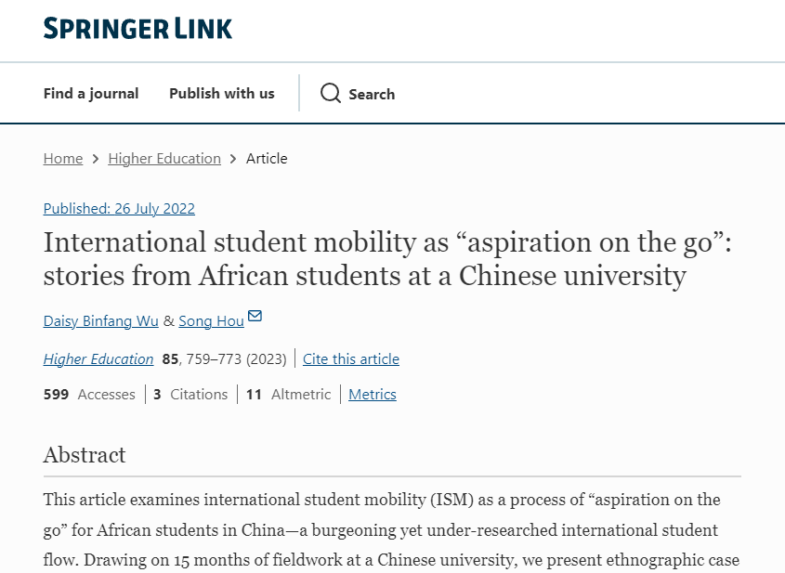Click the Search label in header

tap(372, 94)
